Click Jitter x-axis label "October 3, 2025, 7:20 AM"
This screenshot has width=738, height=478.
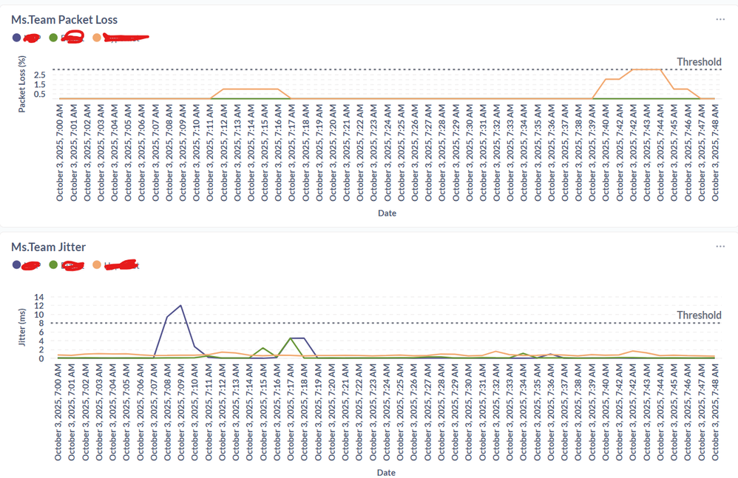coord(332,412)
